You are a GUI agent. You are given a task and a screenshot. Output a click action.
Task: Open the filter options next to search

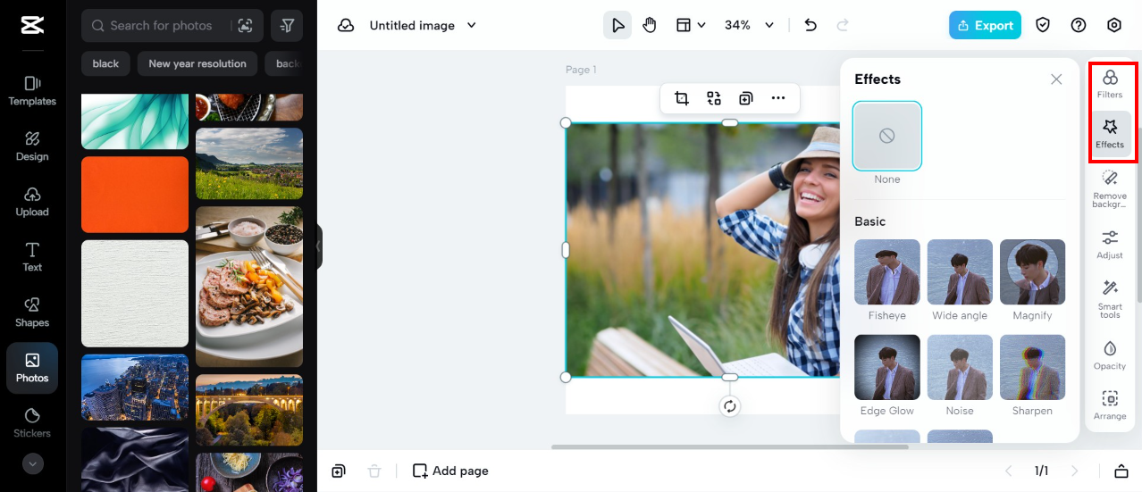coord(287,26)
